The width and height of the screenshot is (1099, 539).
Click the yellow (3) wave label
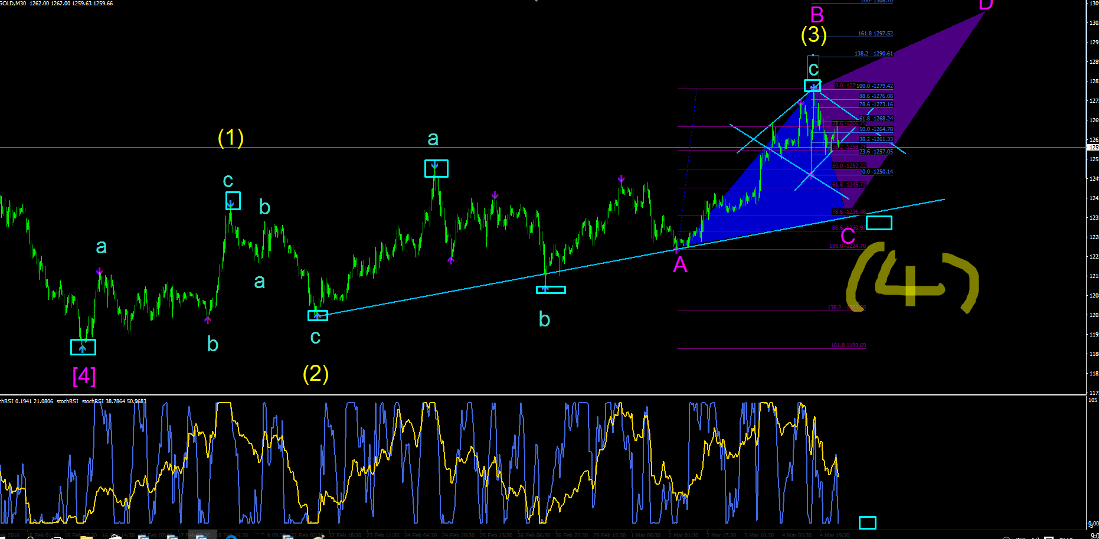(x=813, y=34)
